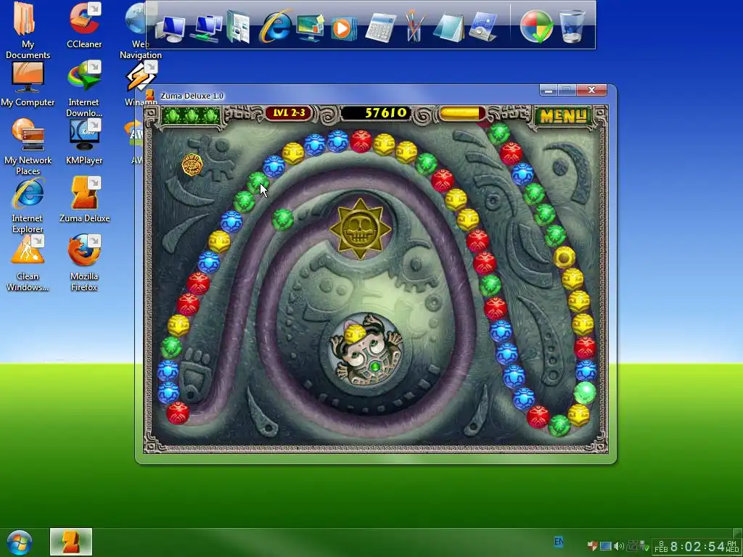
Task: Open the Recycle Bin in the dock
Action: [x=572, y=27]
